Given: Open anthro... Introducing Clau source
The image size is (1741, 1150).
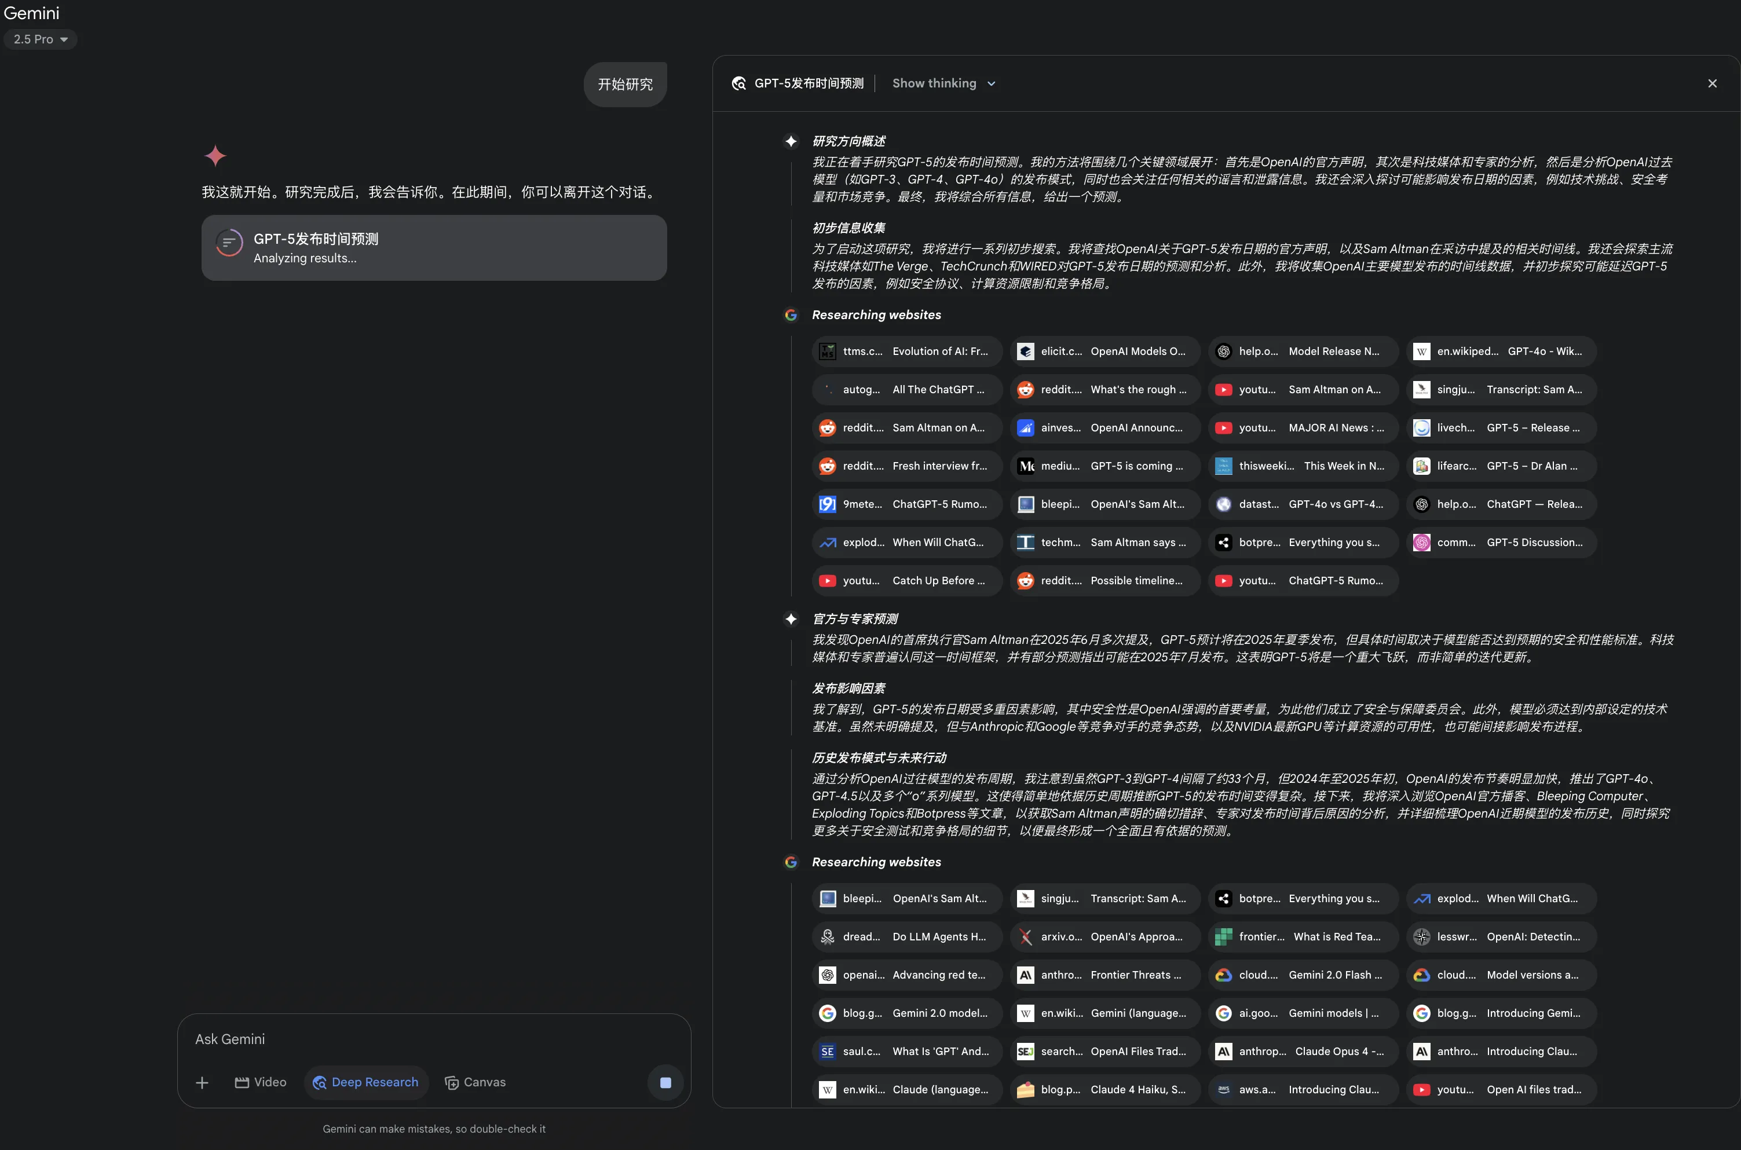Looking at the screenshot, I should point(1501,1051).
